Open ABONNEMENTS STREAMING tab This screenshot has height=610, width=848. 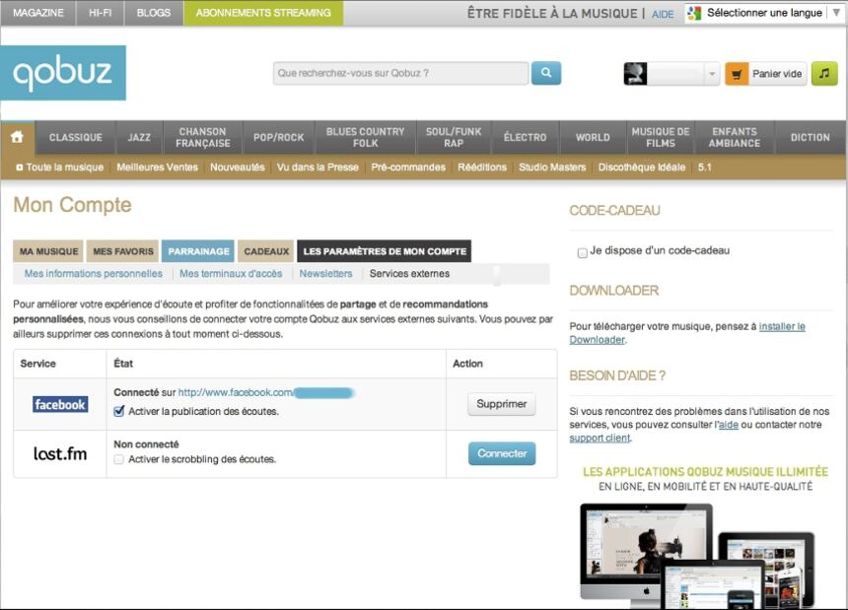pos(263,13)
